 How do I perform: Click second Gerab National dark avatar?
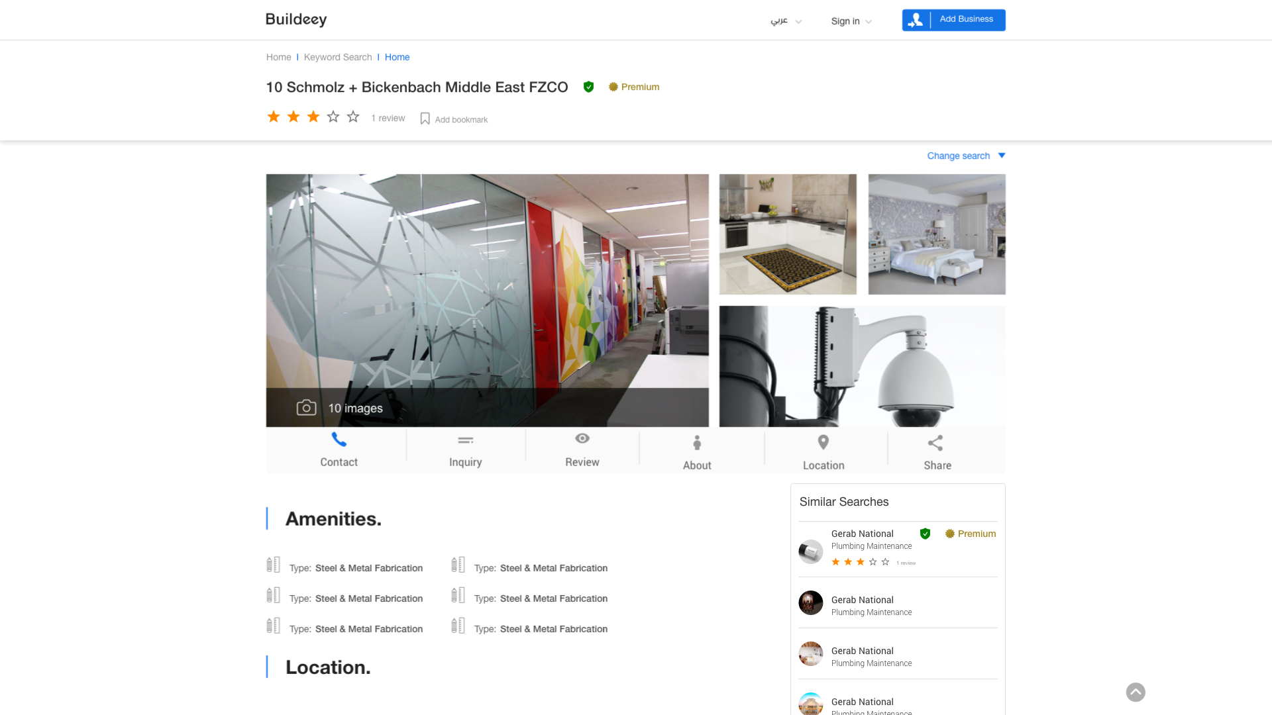click(x=811, y=603)
